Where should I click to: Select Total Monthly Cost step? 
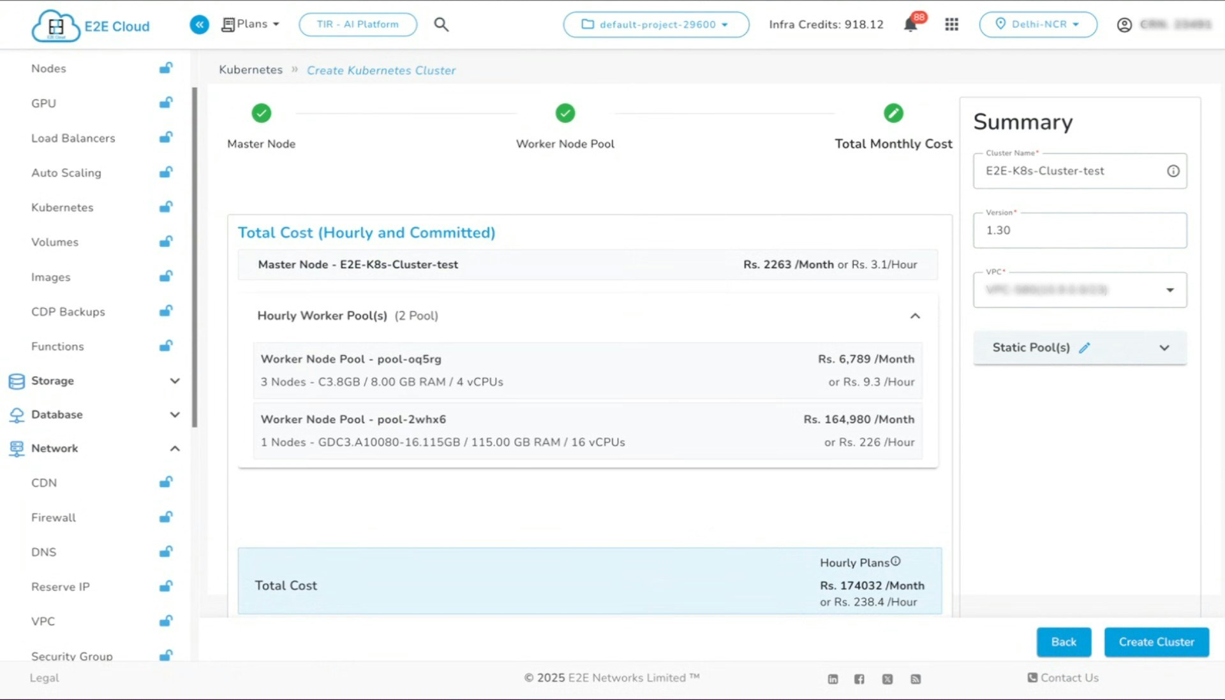[x=893, y=126]
